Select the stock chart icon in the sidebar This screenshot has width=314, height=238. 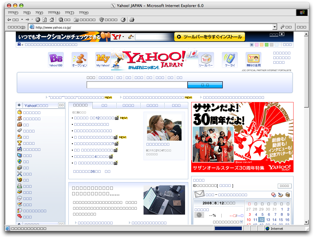[19, 149]
